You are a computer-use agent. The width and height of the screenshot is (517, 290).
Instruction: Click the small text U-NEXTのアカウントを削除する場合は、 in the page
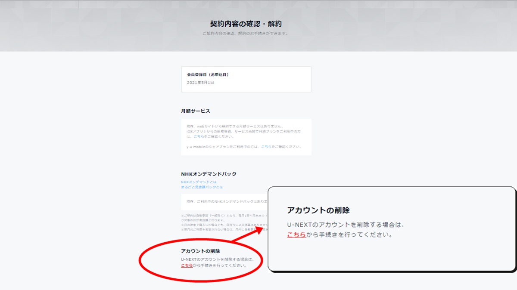click(x=218, y=259)
